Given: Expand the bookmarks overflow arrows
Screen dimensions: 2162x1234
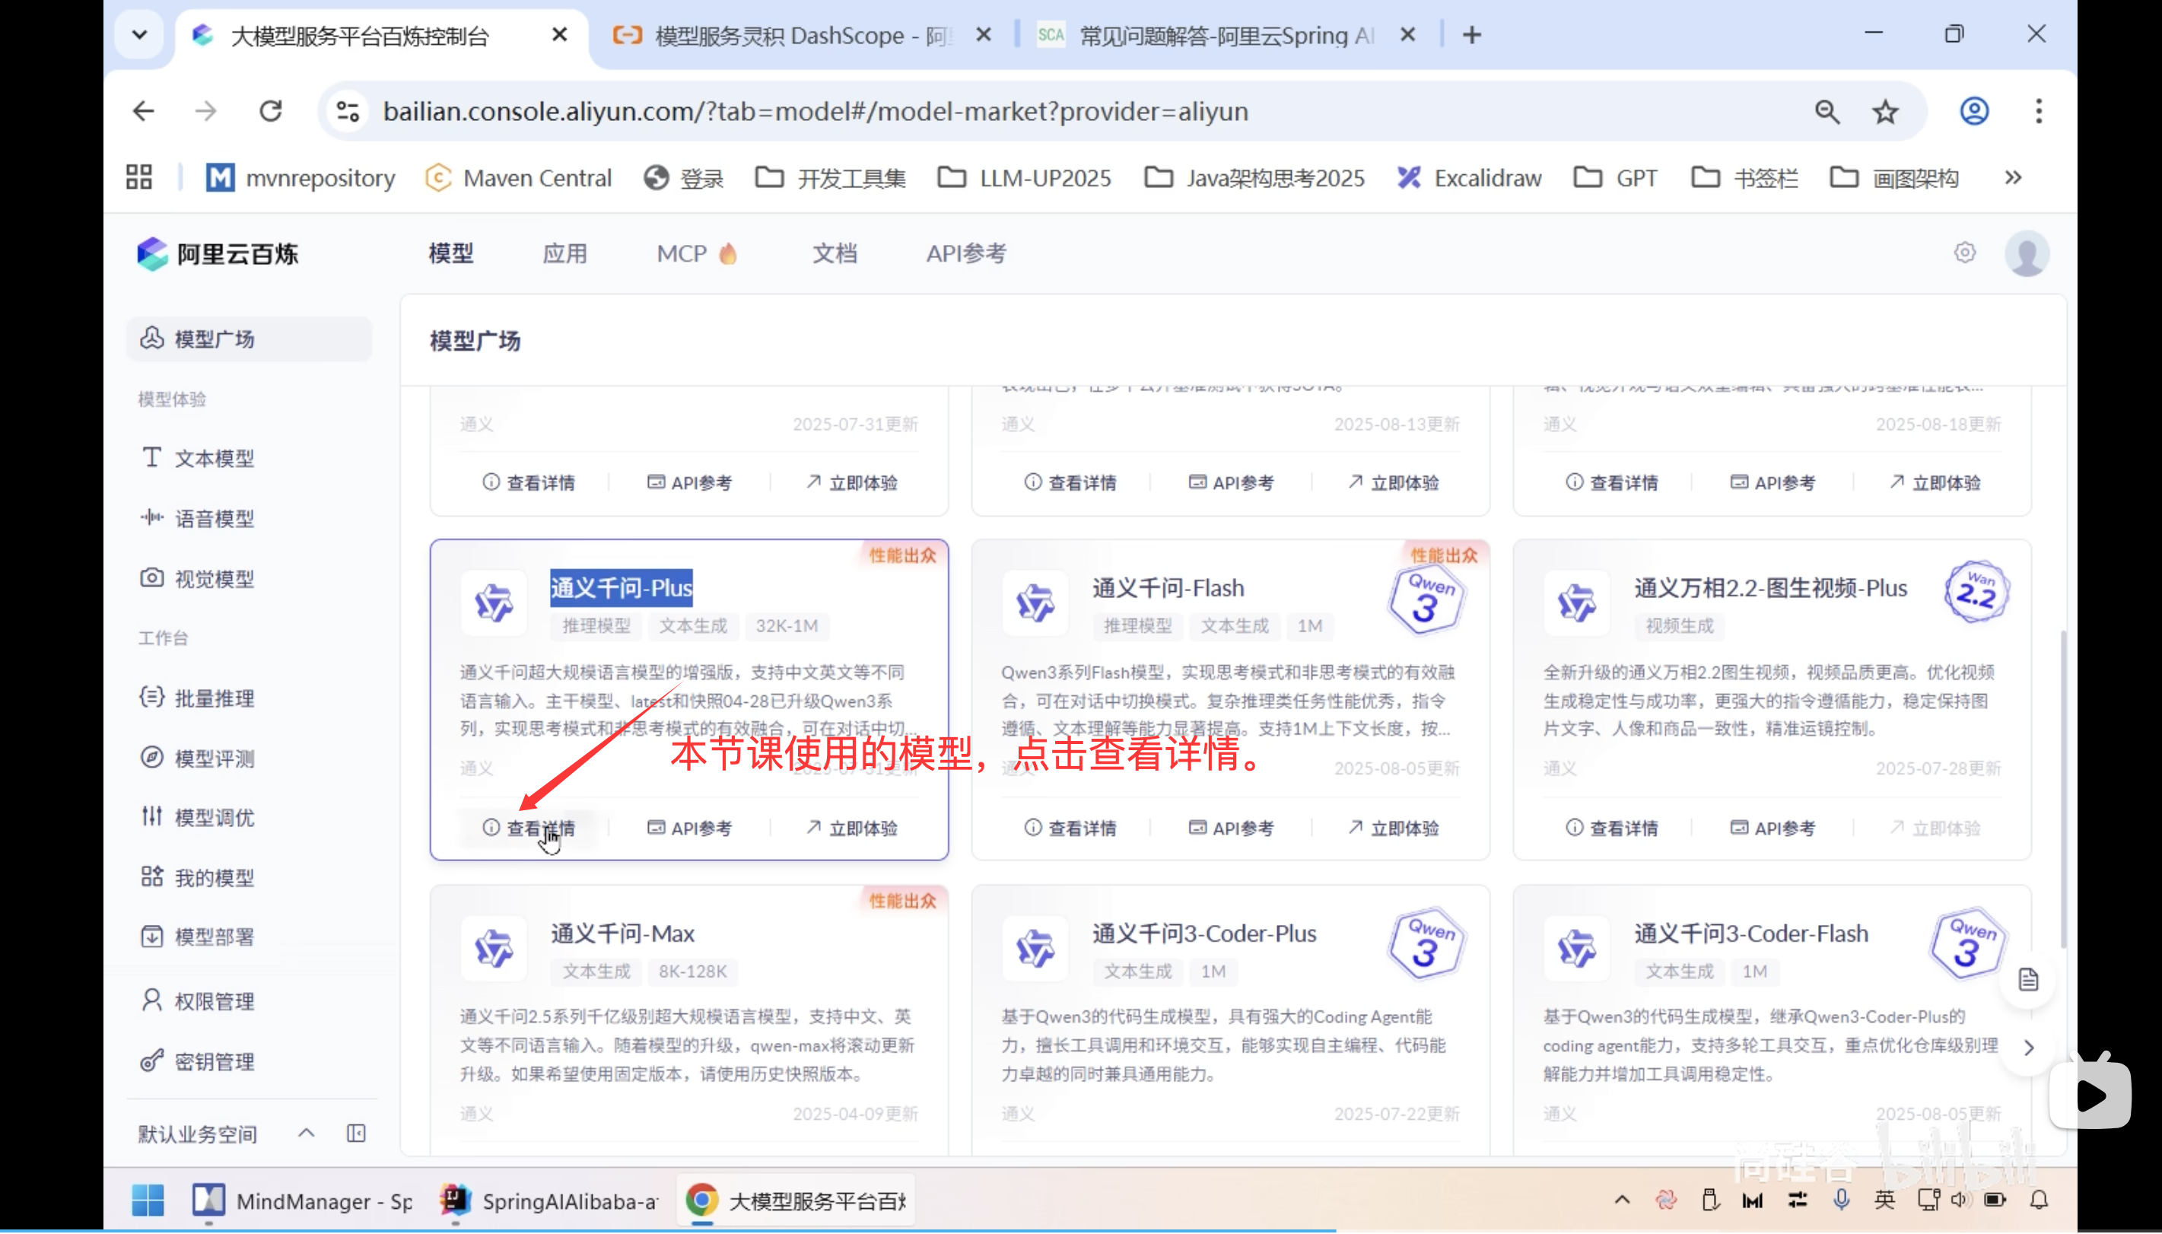Looking at the screenshot, I should point(2013,177).
